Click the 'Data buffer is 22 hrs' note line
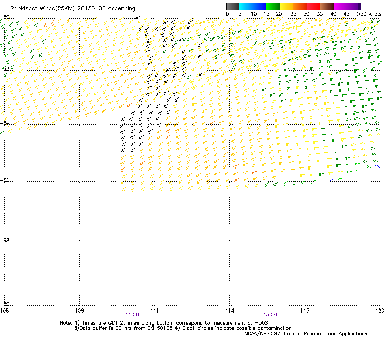The image size is (384, 337). [x=183, y=328]
